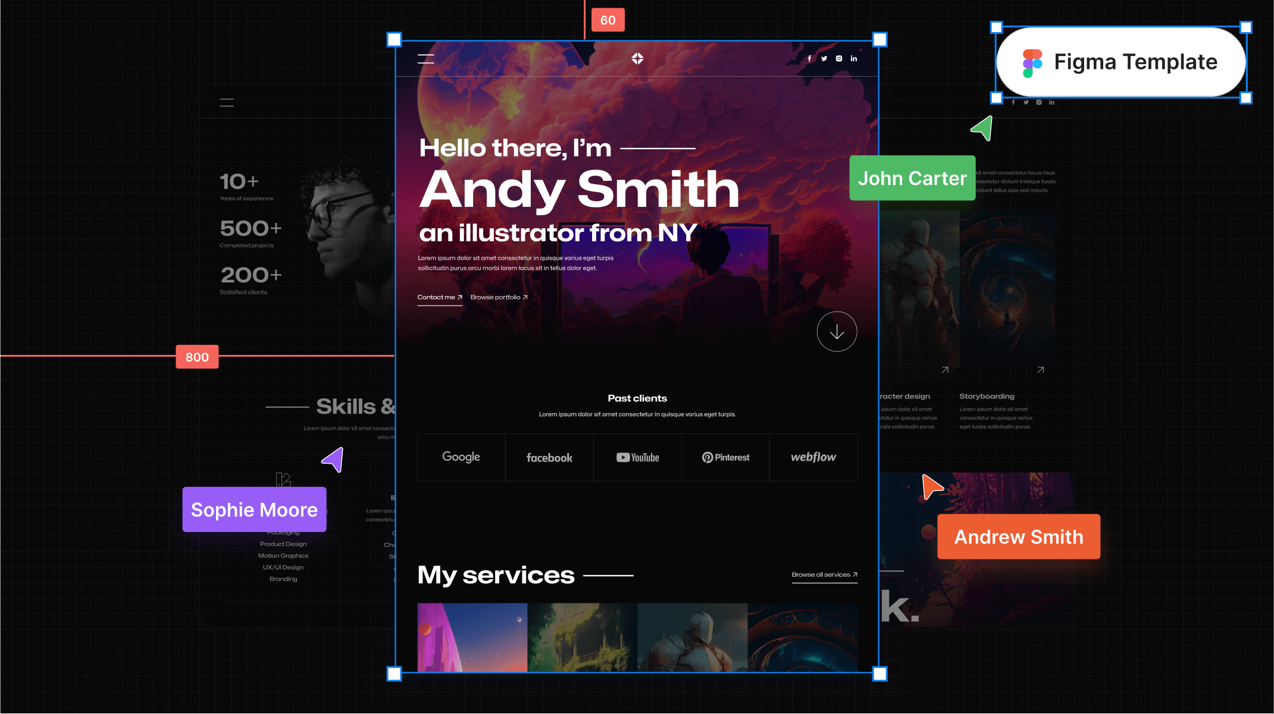Viewport: 1274px width, 714px height.
Task: Click the diamond/compass logo icon in header
Action: tap(637, 58)
